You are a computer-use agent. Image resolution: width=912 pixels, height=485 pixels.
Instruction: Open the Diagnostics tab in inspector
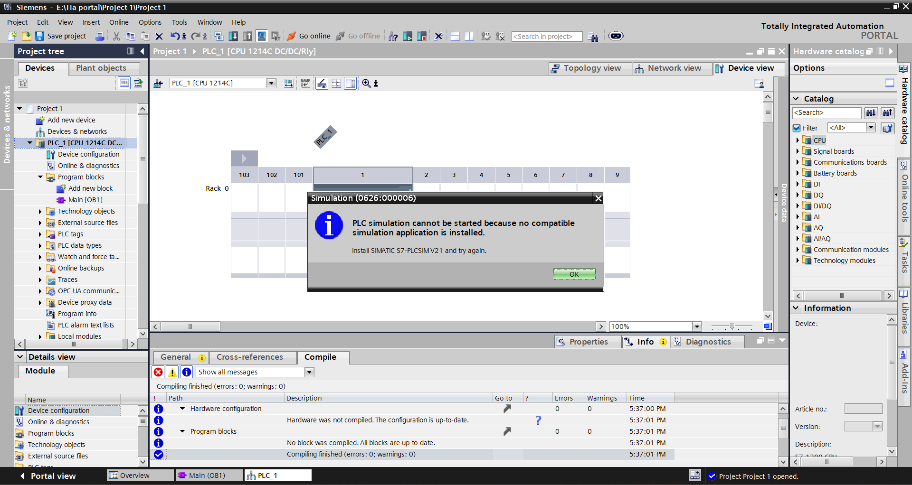tap(708, 342)
